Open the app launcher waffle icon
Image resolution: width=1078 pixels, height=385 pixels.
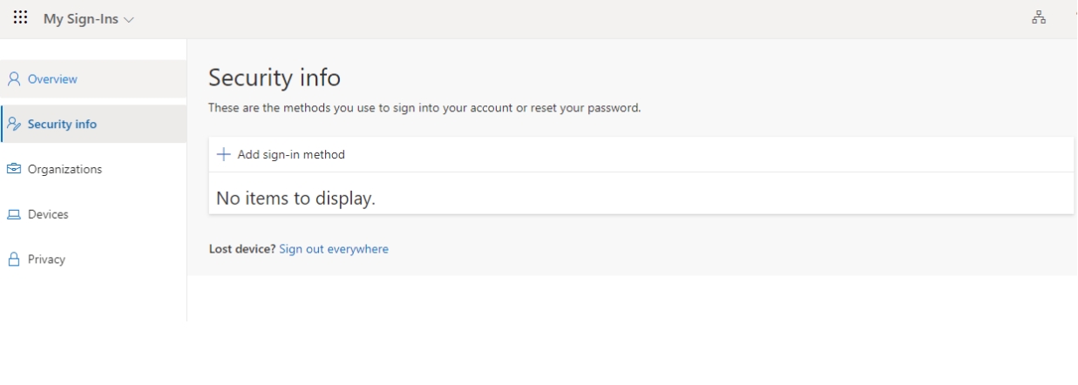point(20,17)
